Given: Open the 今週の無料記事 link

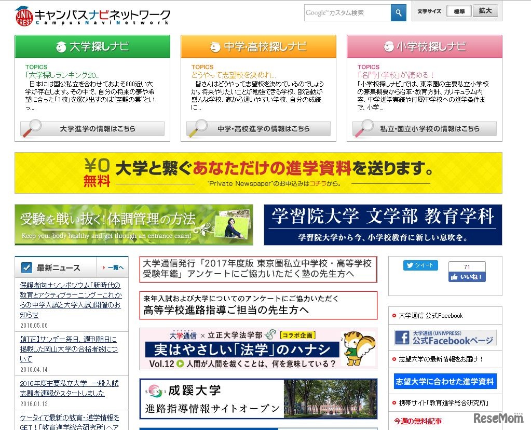Looking at the screenshot, I should tap(417, 421).
